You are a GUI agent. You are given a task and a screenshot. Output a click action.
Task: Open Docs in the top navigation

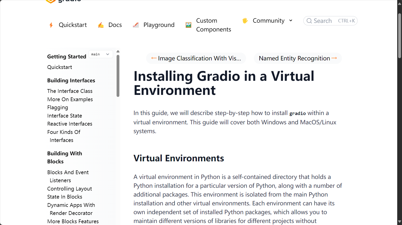coord(115,25)
